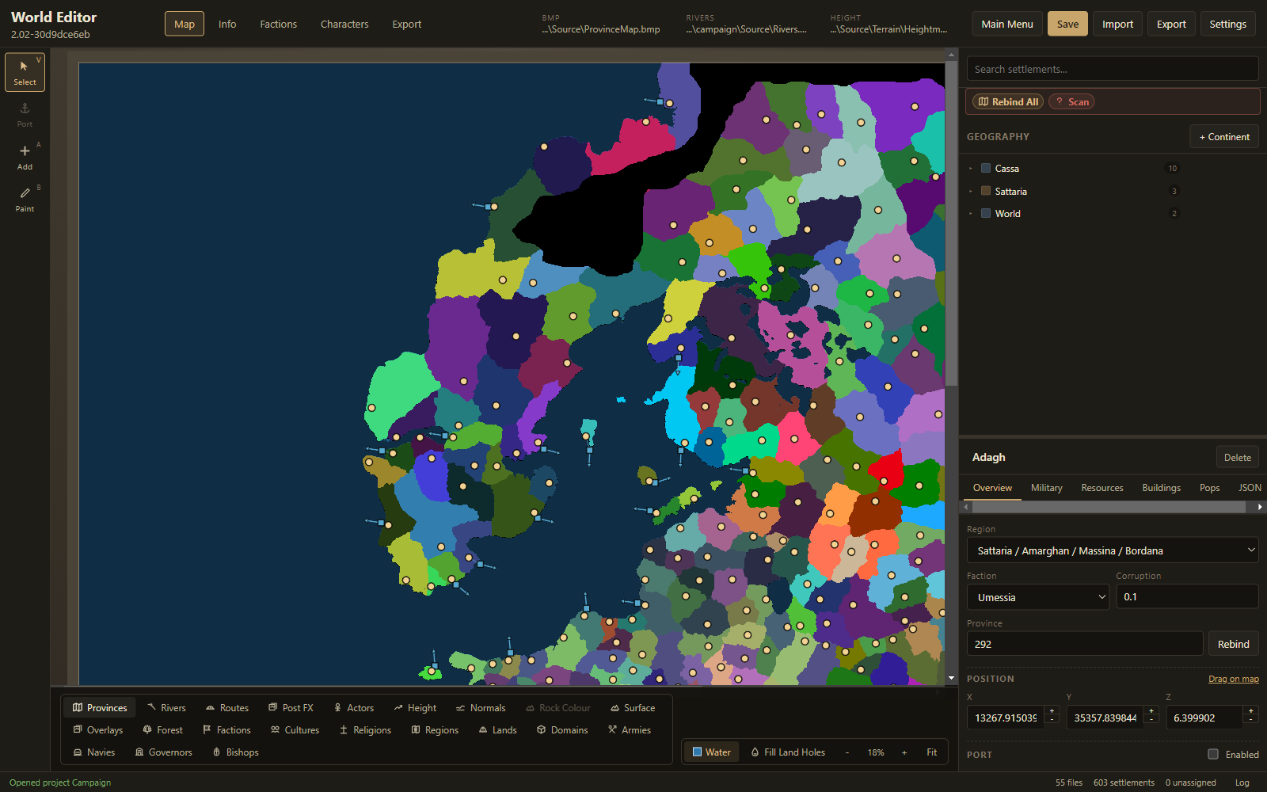Screen dimensions: 1267x792
Task: Enable the Post FX layer
Action: coord(291,707)
